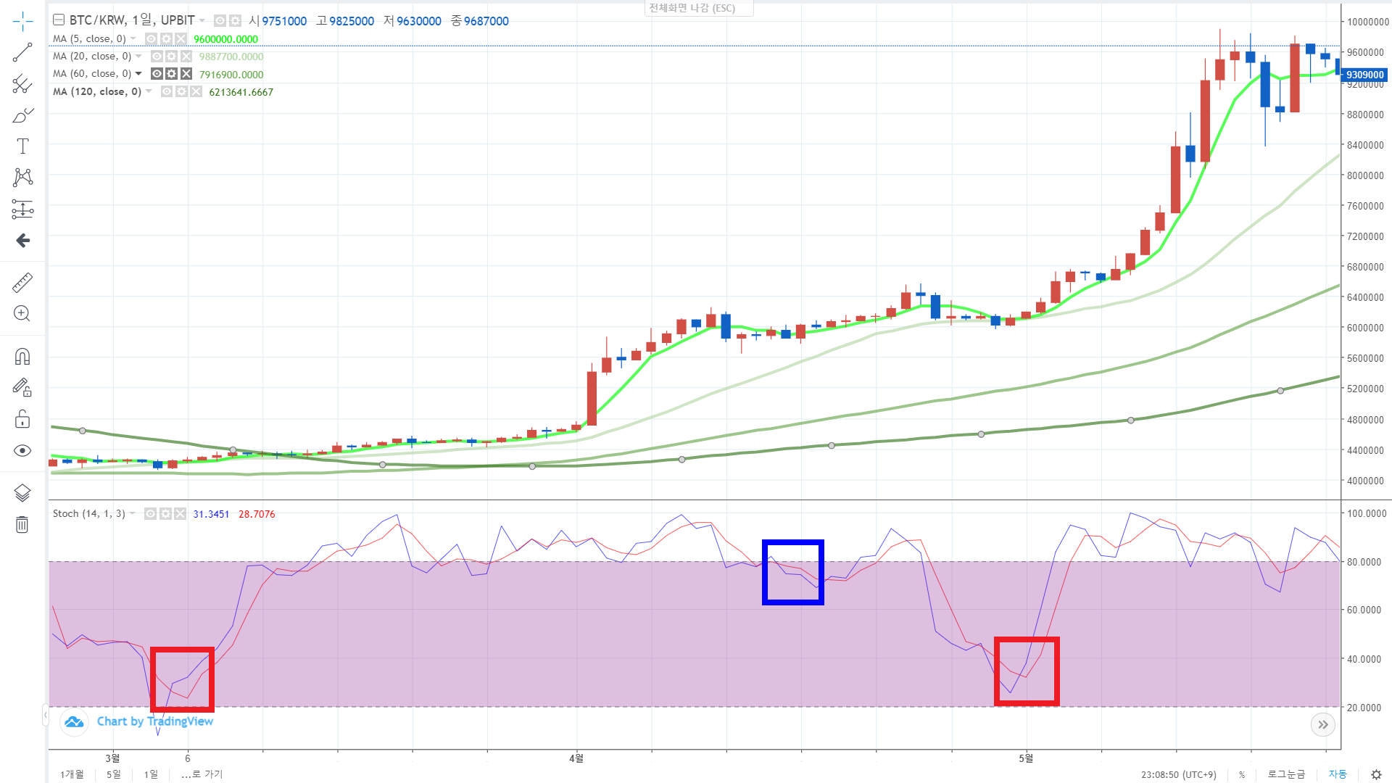Hide all drawings with sidebar eye icon
Image resolution: width=1392 pixels, height=783 pixels.
[x=22, y=451]
